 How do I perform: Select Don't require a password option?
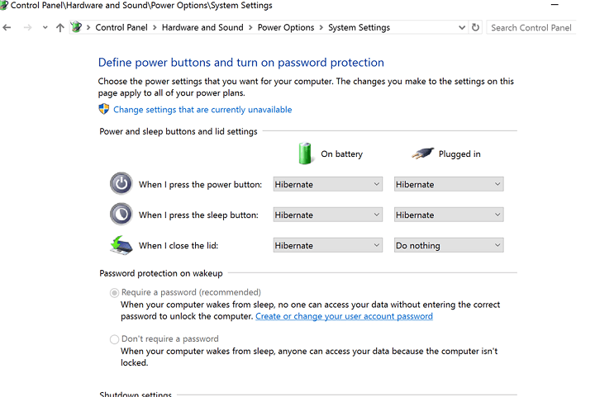(114, 339)
